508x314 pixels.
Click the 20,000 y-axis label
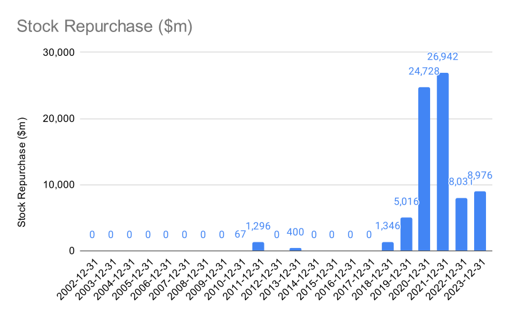click(58, 119)
